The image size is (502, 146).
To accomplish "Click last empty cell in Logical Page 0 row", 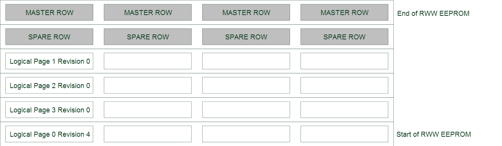I will [x=344, y=134].
